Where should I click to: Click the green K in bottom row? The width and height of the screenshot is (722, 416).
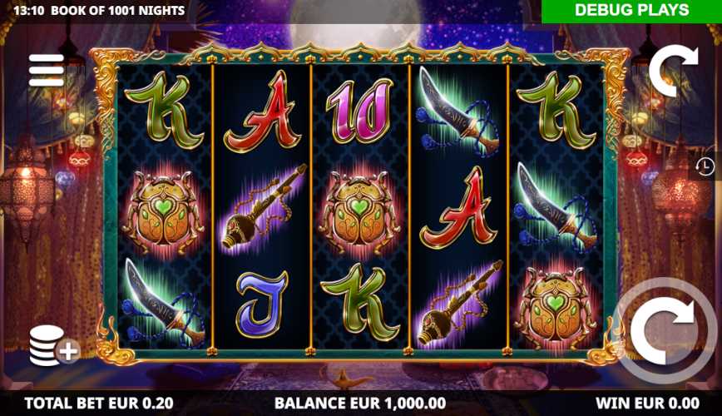pyautogui.click(x=359, y=303)
